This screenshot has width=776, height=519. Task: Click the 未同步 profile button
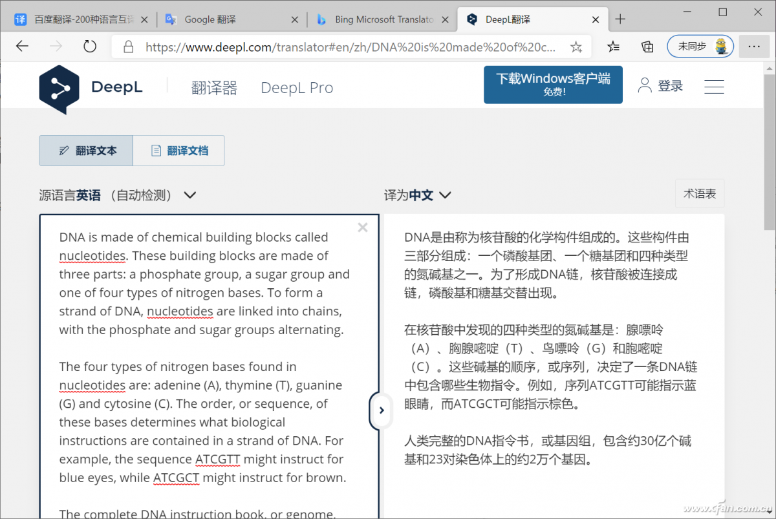(700, 46)
